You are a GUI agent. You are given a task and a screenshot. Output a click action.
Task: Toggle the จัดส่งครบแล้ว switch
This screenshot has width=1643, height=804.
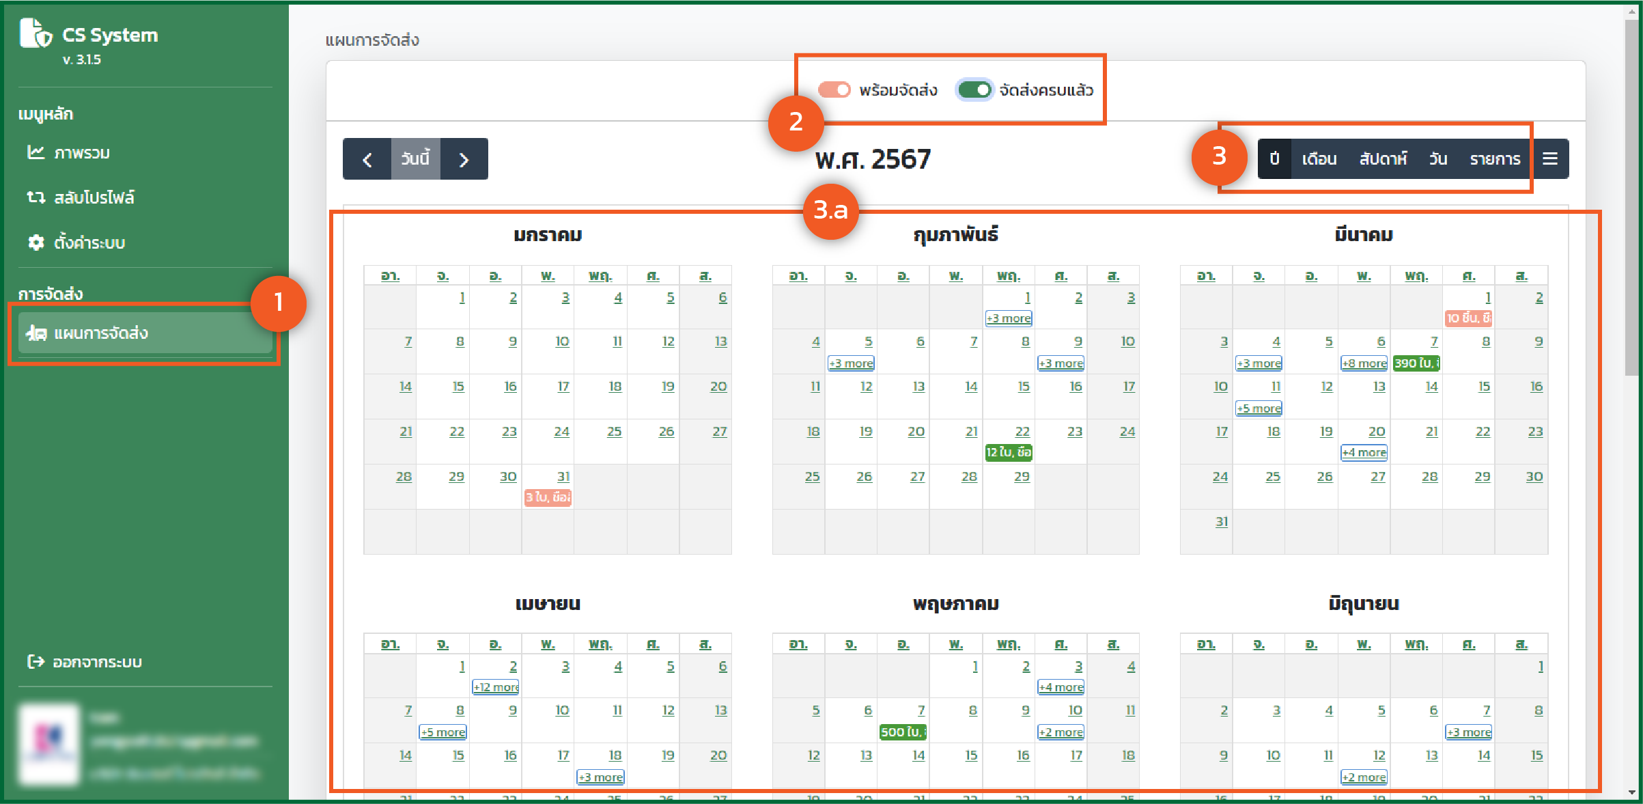(974, 89)
